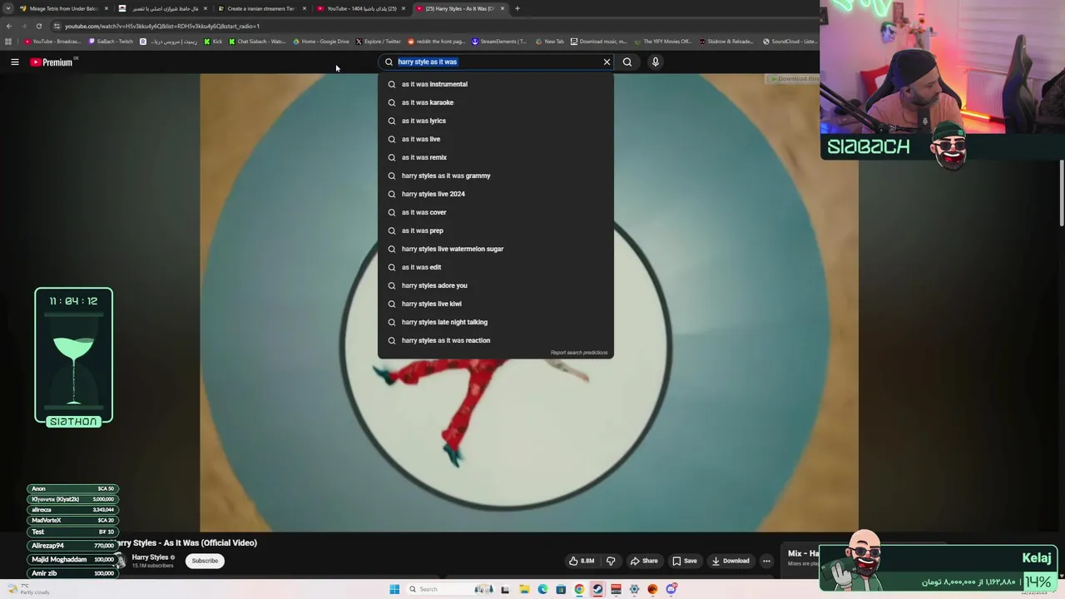Open "The YIFY Movies" bookmark

pyautogui.click(x=662, y=42)
